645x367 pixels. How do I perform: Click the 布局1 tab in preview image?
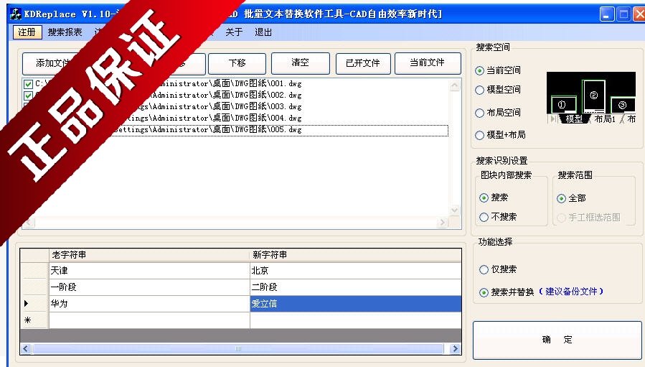point(605,119)
